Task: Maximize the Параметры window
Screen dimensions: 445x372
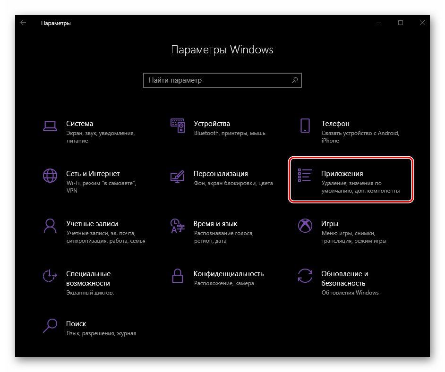Action: click(x=401, y=23)
